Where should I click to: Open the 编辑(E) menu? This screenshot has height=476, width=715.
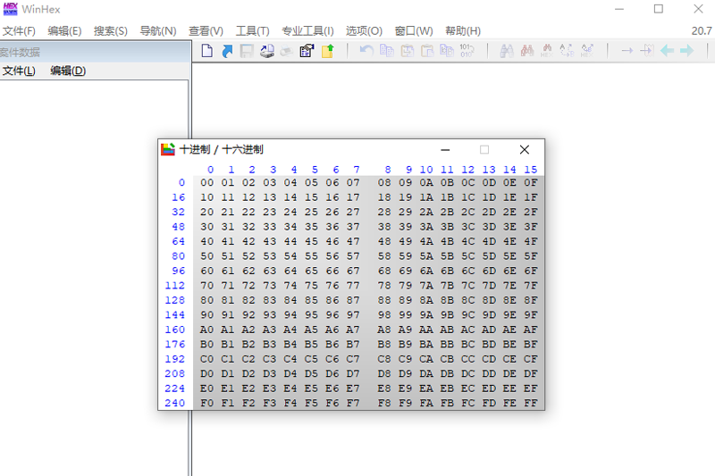point(64,31)
